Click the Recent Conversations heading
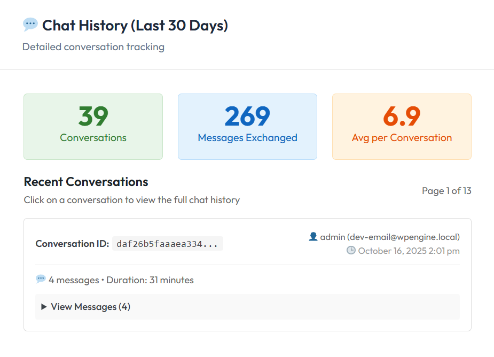Viewport: 494px width, 357px height. [x=86, y=182]
